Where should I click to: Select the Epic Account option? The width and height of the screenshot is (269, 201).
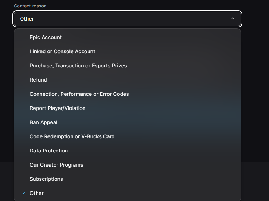pyautogui.click(x=127, y=37)
